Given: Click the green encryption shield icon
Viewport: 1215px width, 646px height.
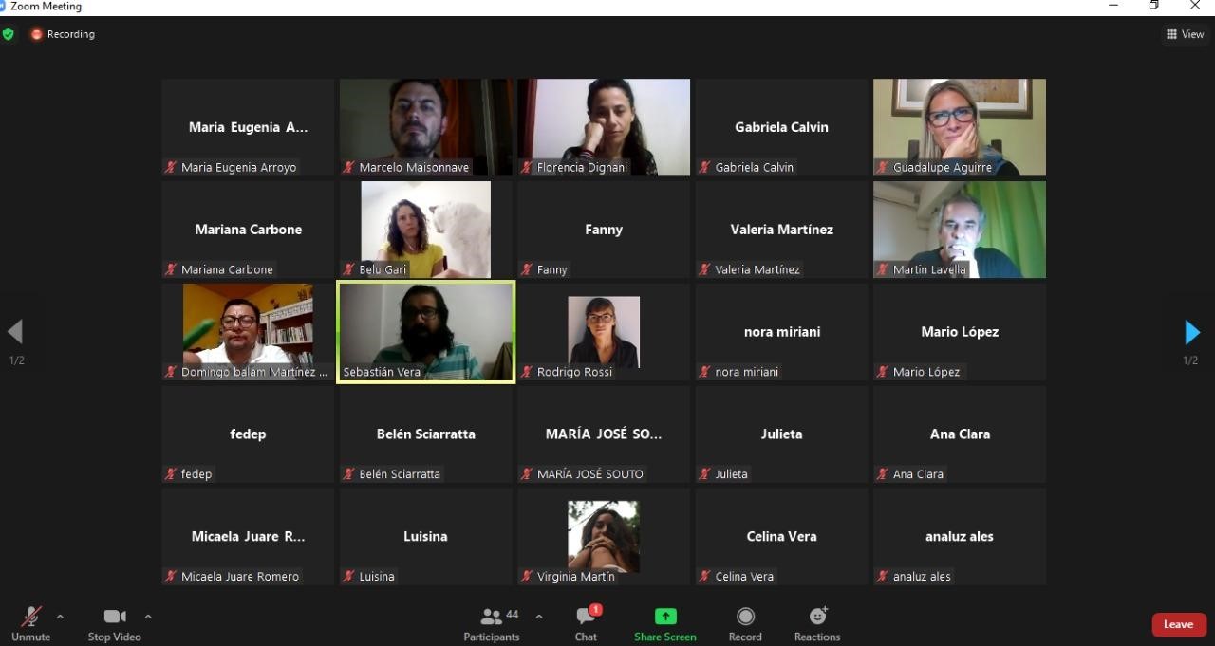Looking at the screenshot, I should [x=9, y=34].
